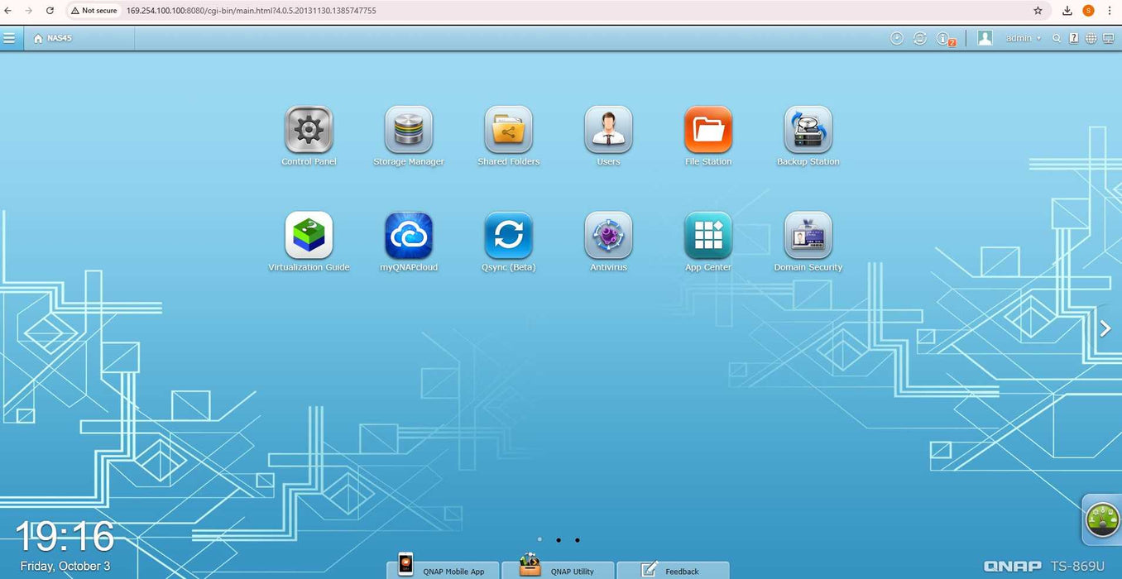Open the Antivirus app
The width and height of the screenshot is (1122, 579).
pyautogui.click(x=608, y=237)
